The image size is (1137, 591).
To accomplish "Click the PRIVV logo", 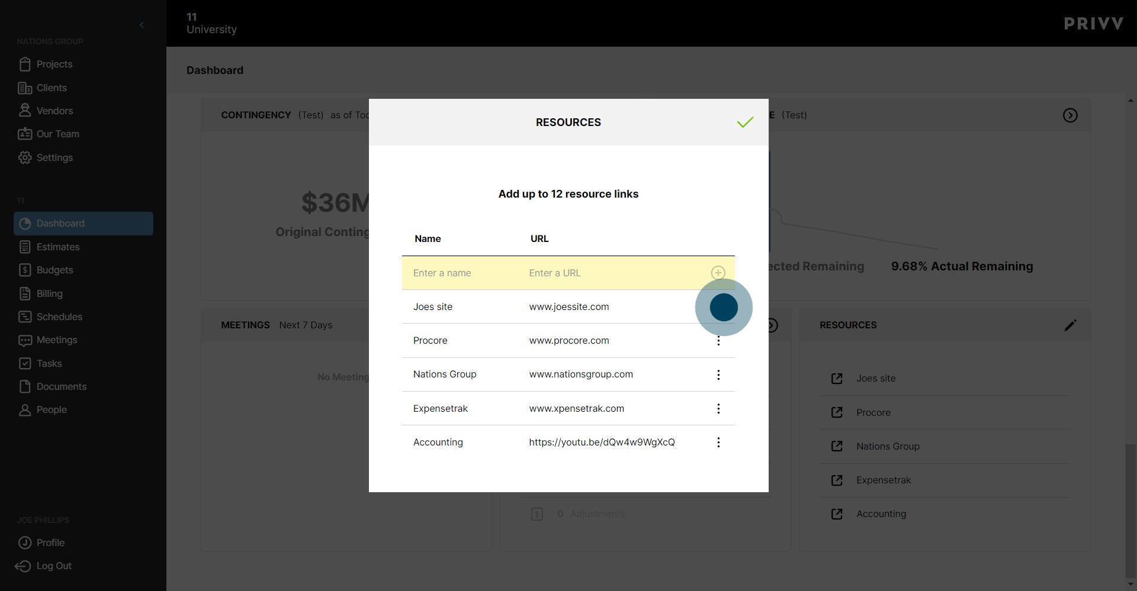I will pos(1094,24).
